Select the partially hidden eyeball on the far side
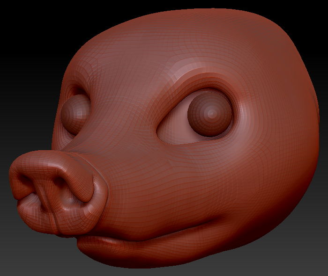 coord(75,115)
